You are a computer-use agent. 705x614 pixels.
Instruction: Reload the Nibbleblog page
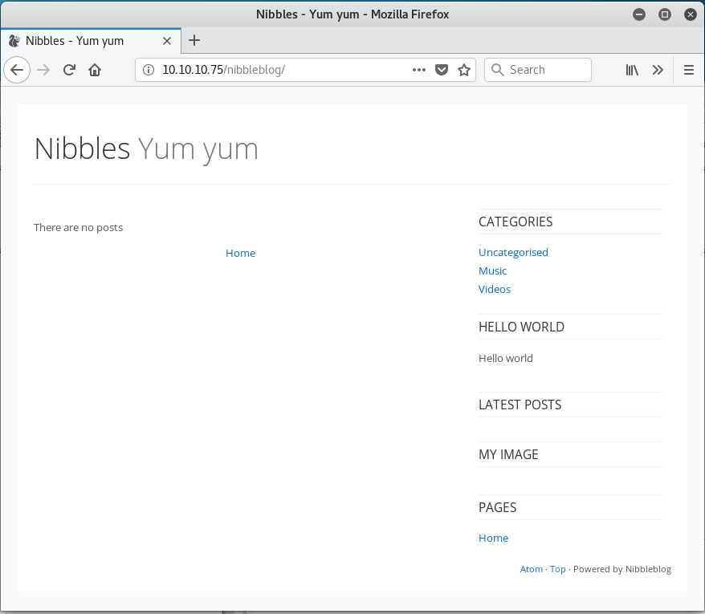pos(69,70)
